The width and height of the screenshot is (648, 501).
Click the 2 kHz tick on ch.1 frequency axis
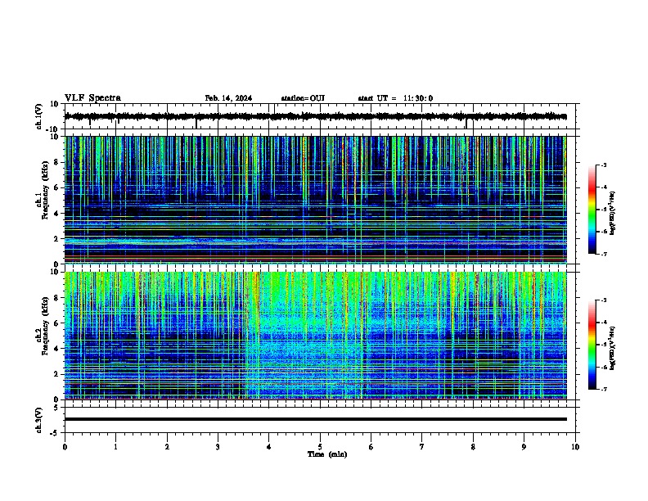(x=56, y=239)
